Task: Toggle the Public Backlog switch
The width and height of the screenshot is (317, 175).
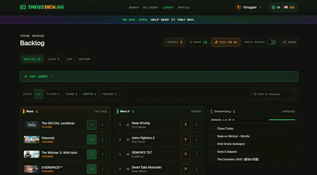Action: (x=271, y=42)
